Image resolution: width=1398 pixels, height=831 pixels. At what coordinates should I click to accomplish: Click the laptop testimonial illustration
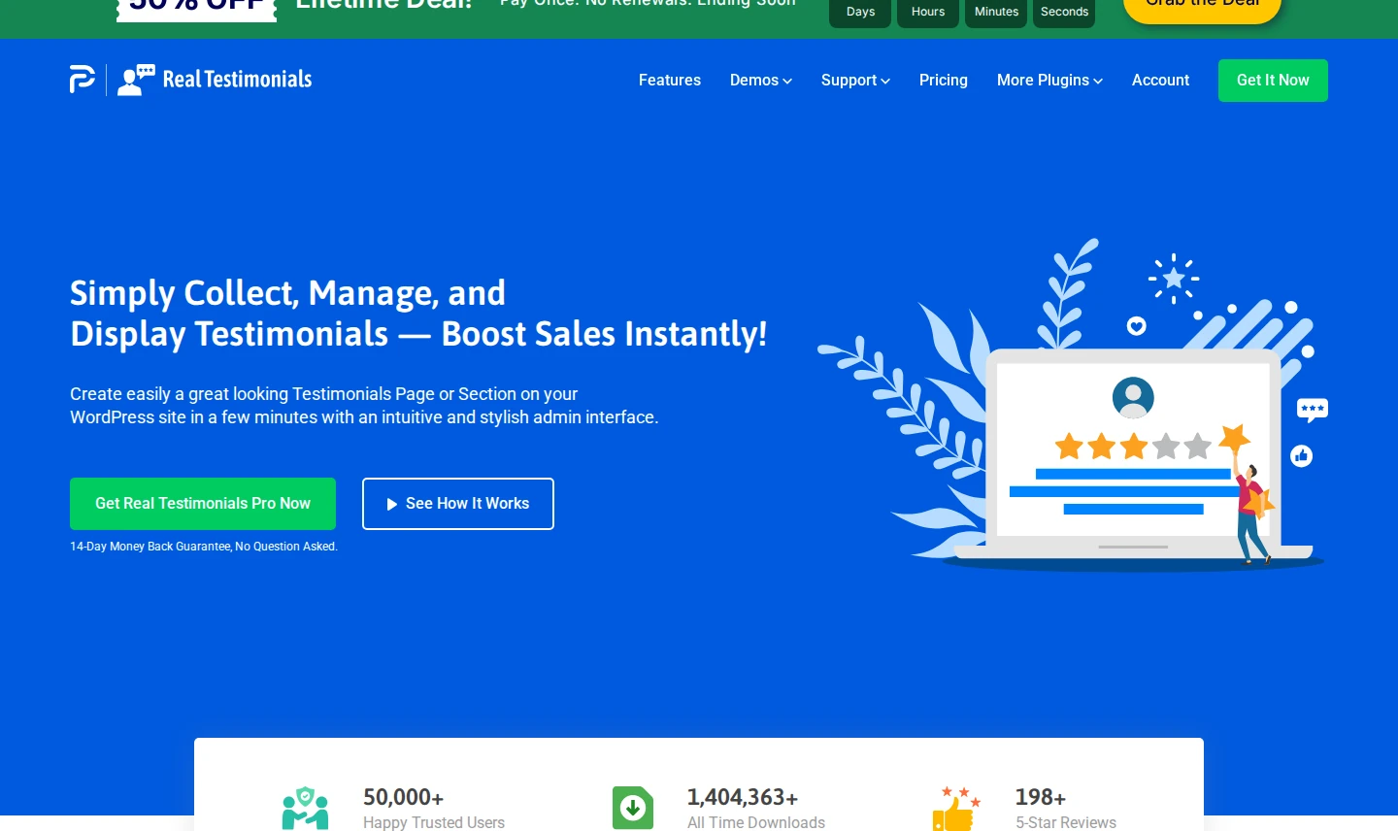coord(1073,405)
